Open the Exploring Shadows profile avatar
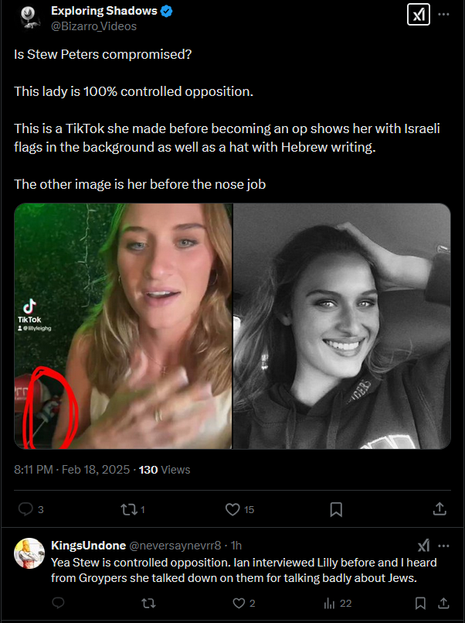 tap(29, 17)
